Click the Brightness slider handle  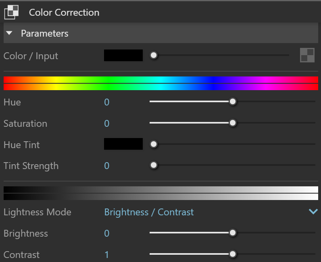click(233, 233)
